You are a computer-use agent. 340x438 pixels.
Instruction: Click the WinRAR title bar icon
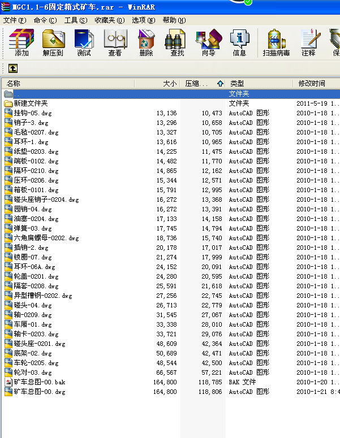5,7
